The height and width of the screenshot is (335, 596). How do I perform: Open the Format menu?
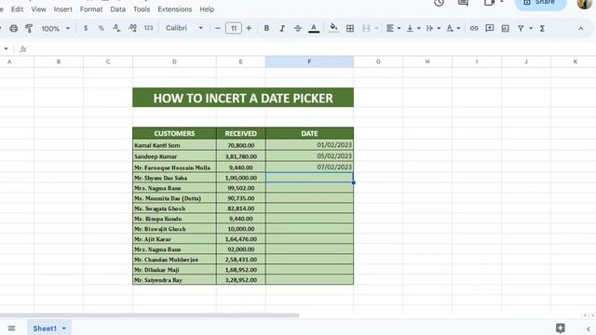tap(91, 9)
